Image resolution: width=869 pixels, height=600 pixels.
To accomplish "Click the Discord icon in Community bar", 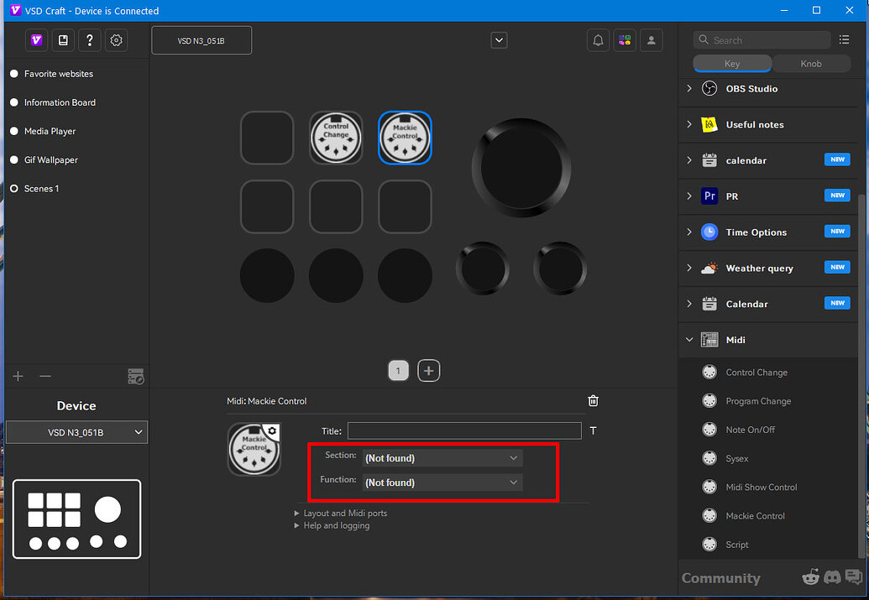I will tap(832, 577).
